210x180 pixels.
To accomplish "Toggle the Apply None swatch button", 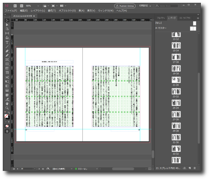I will (7, 126).
